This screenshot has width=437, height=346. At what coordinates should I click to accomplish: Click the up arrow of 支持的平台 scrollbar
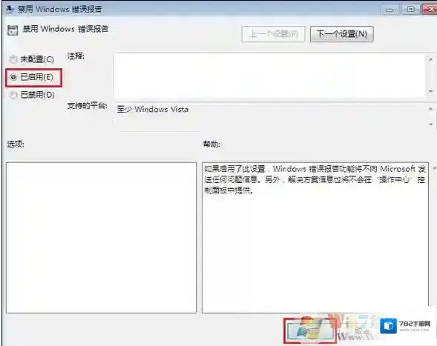pyautogui.click(x=430, y=109)
